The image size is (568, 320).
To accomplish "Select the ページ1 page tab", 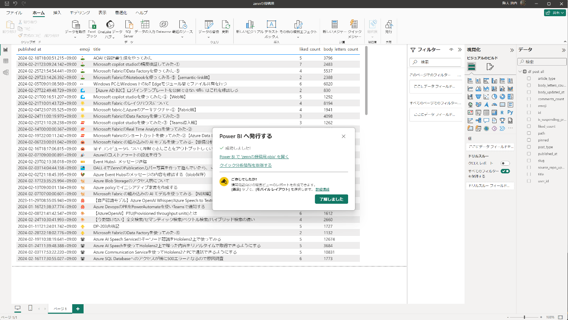I will pyautogui.click(x=60, y=309).
